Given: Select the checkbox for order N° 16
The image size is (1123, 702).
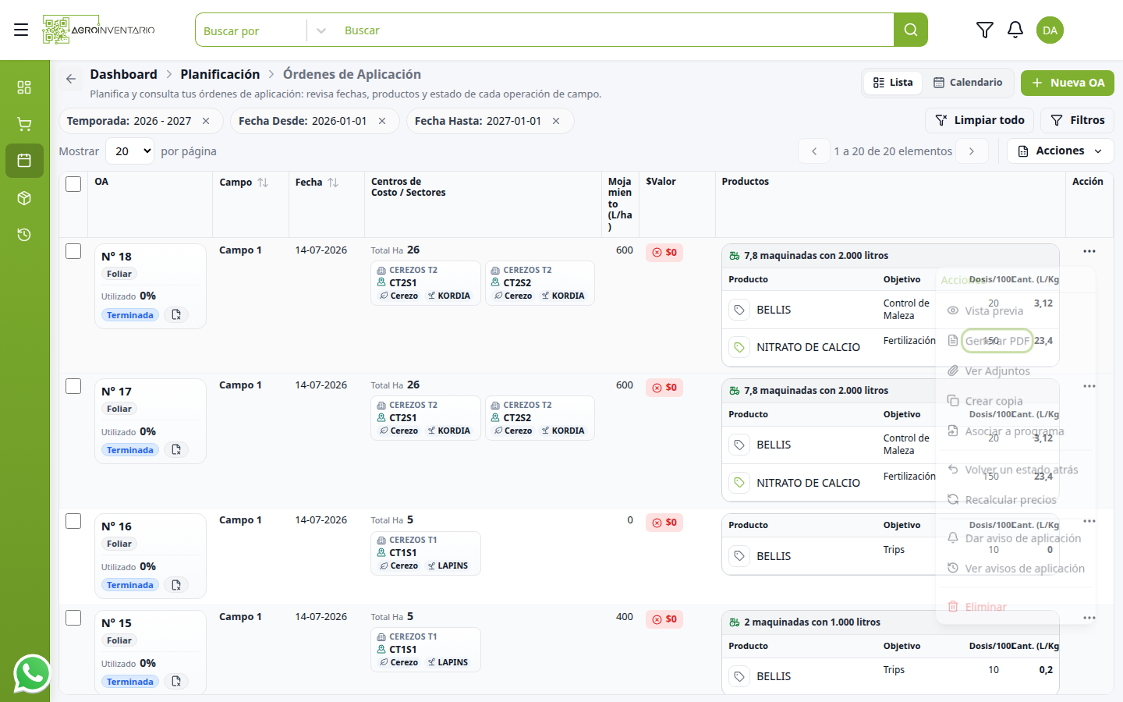Looking at the screenshot, I should coord(73,521).
